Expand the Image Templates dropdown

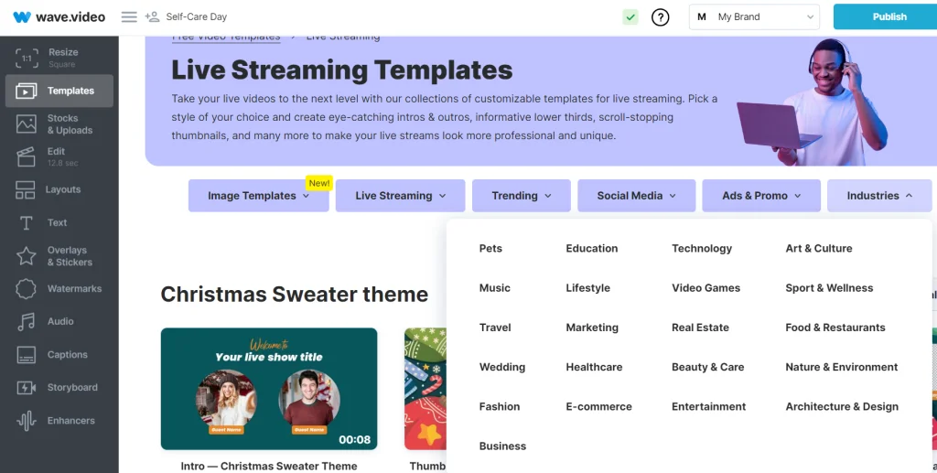tap(258, 196)
